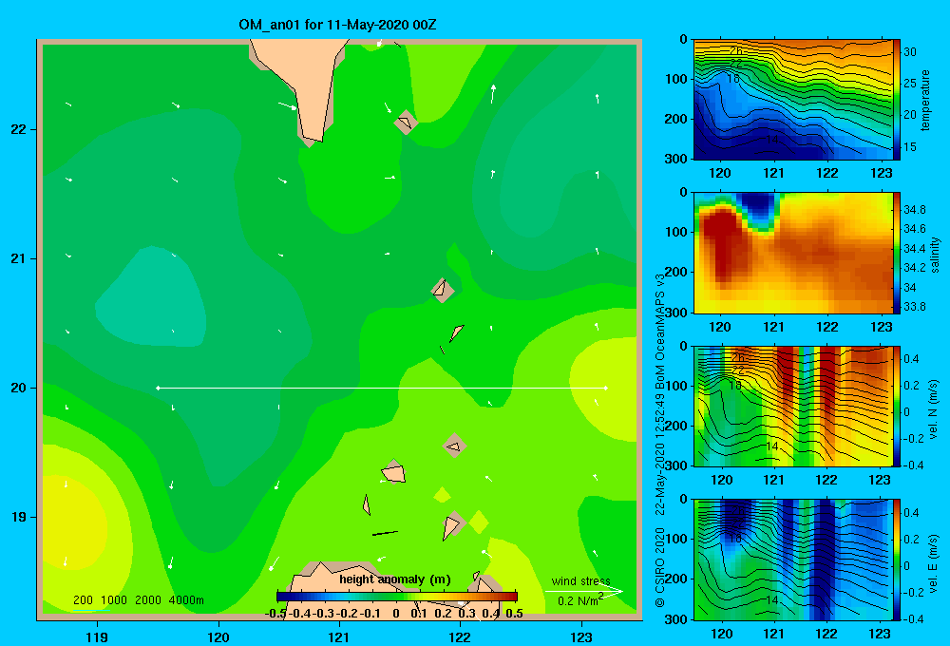Click the 'vel. E (m/s)' label

click(x=934, y=562)
